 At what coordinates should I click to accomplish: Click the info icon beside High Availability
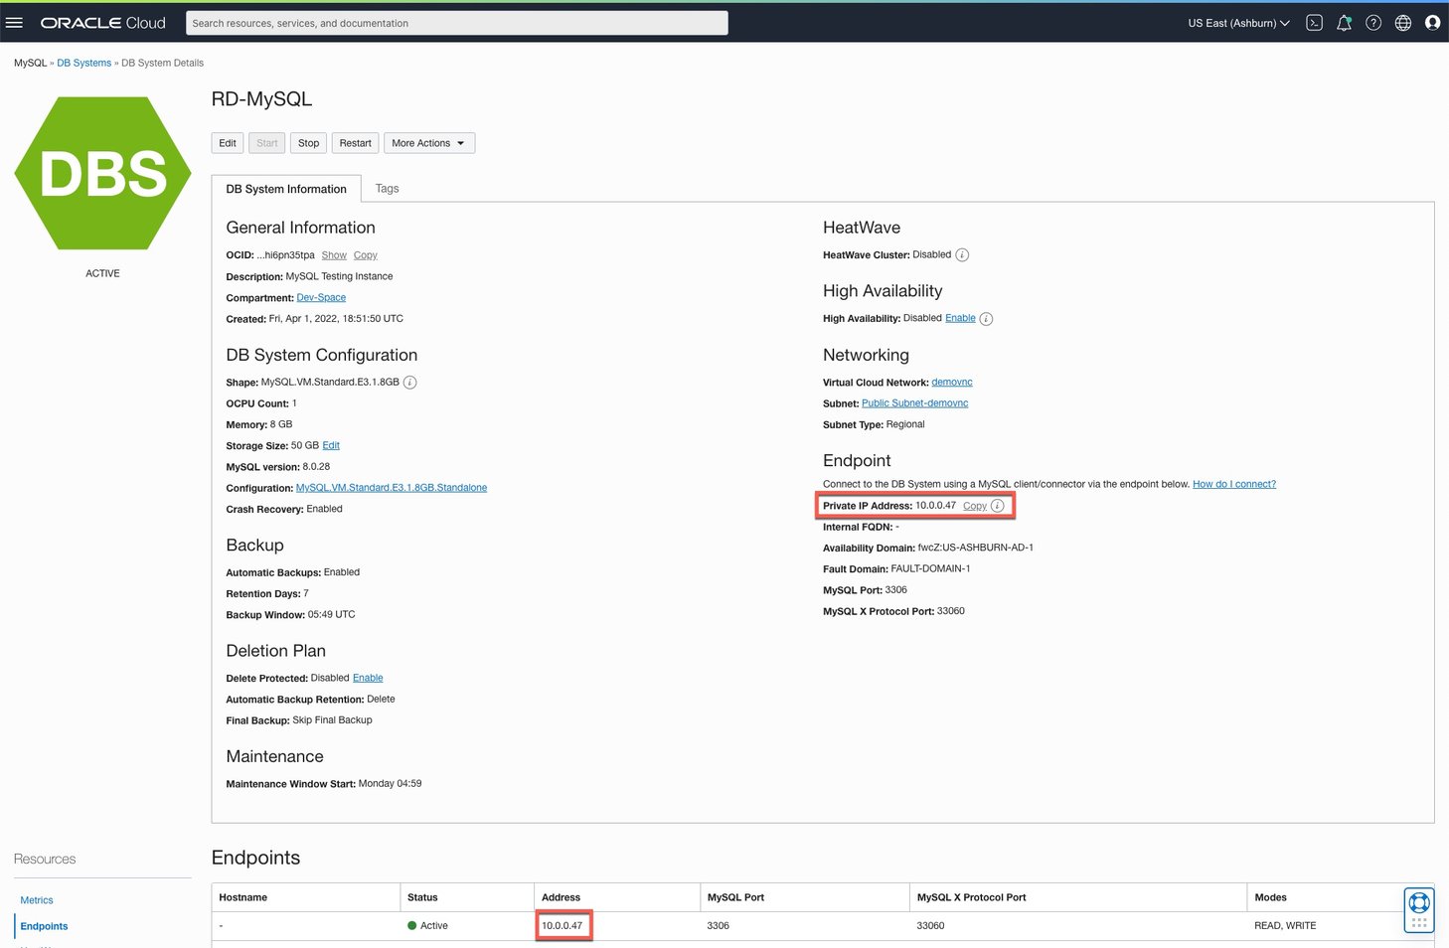[985, 318]
